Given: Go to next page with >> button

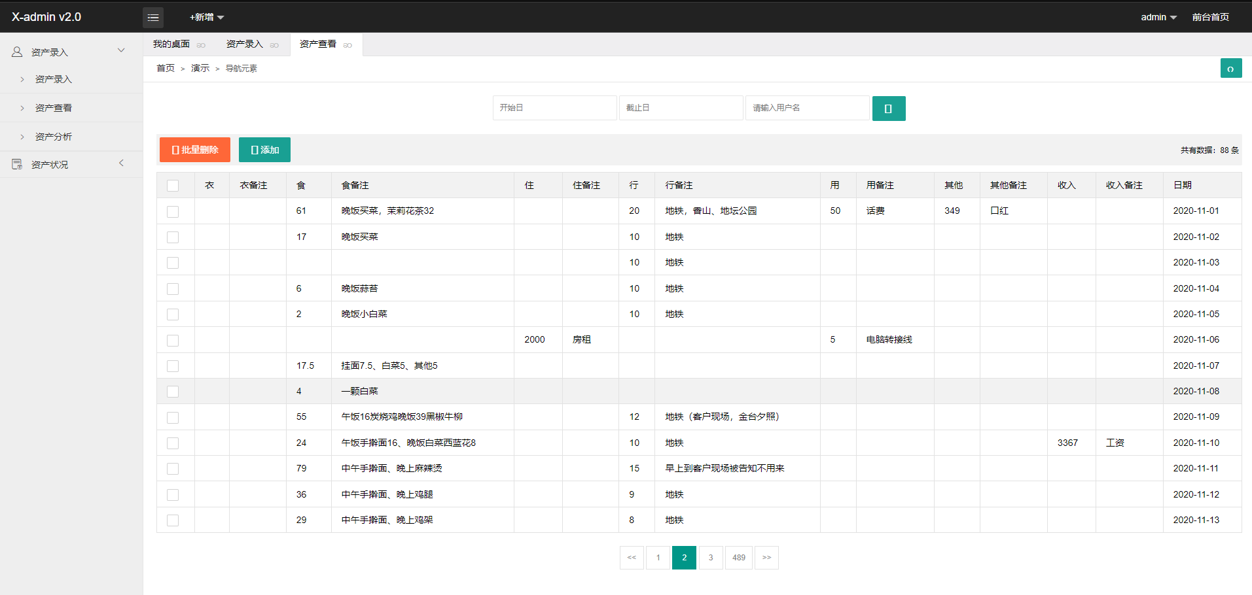Looking at the screenshot, I should tap(766, 558).
